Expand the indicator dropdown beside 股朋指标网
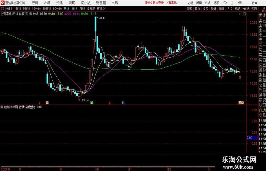Image resolution: width=266 pixels, height=171 pixels. click(x=2, y=107)
